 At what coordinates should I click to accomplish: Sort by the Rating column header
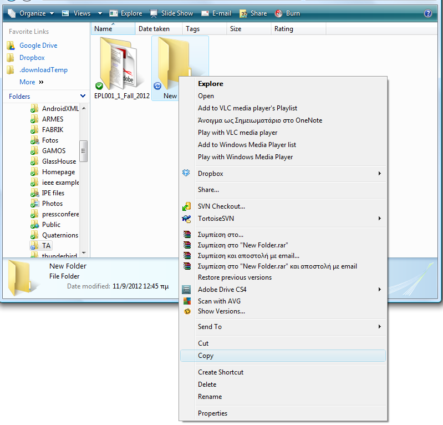tap(298, 29)
